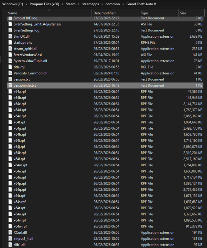Screen dimensions: 207x248
Task: Select the x64s.rpf file name
Action: tap(20, 202)
